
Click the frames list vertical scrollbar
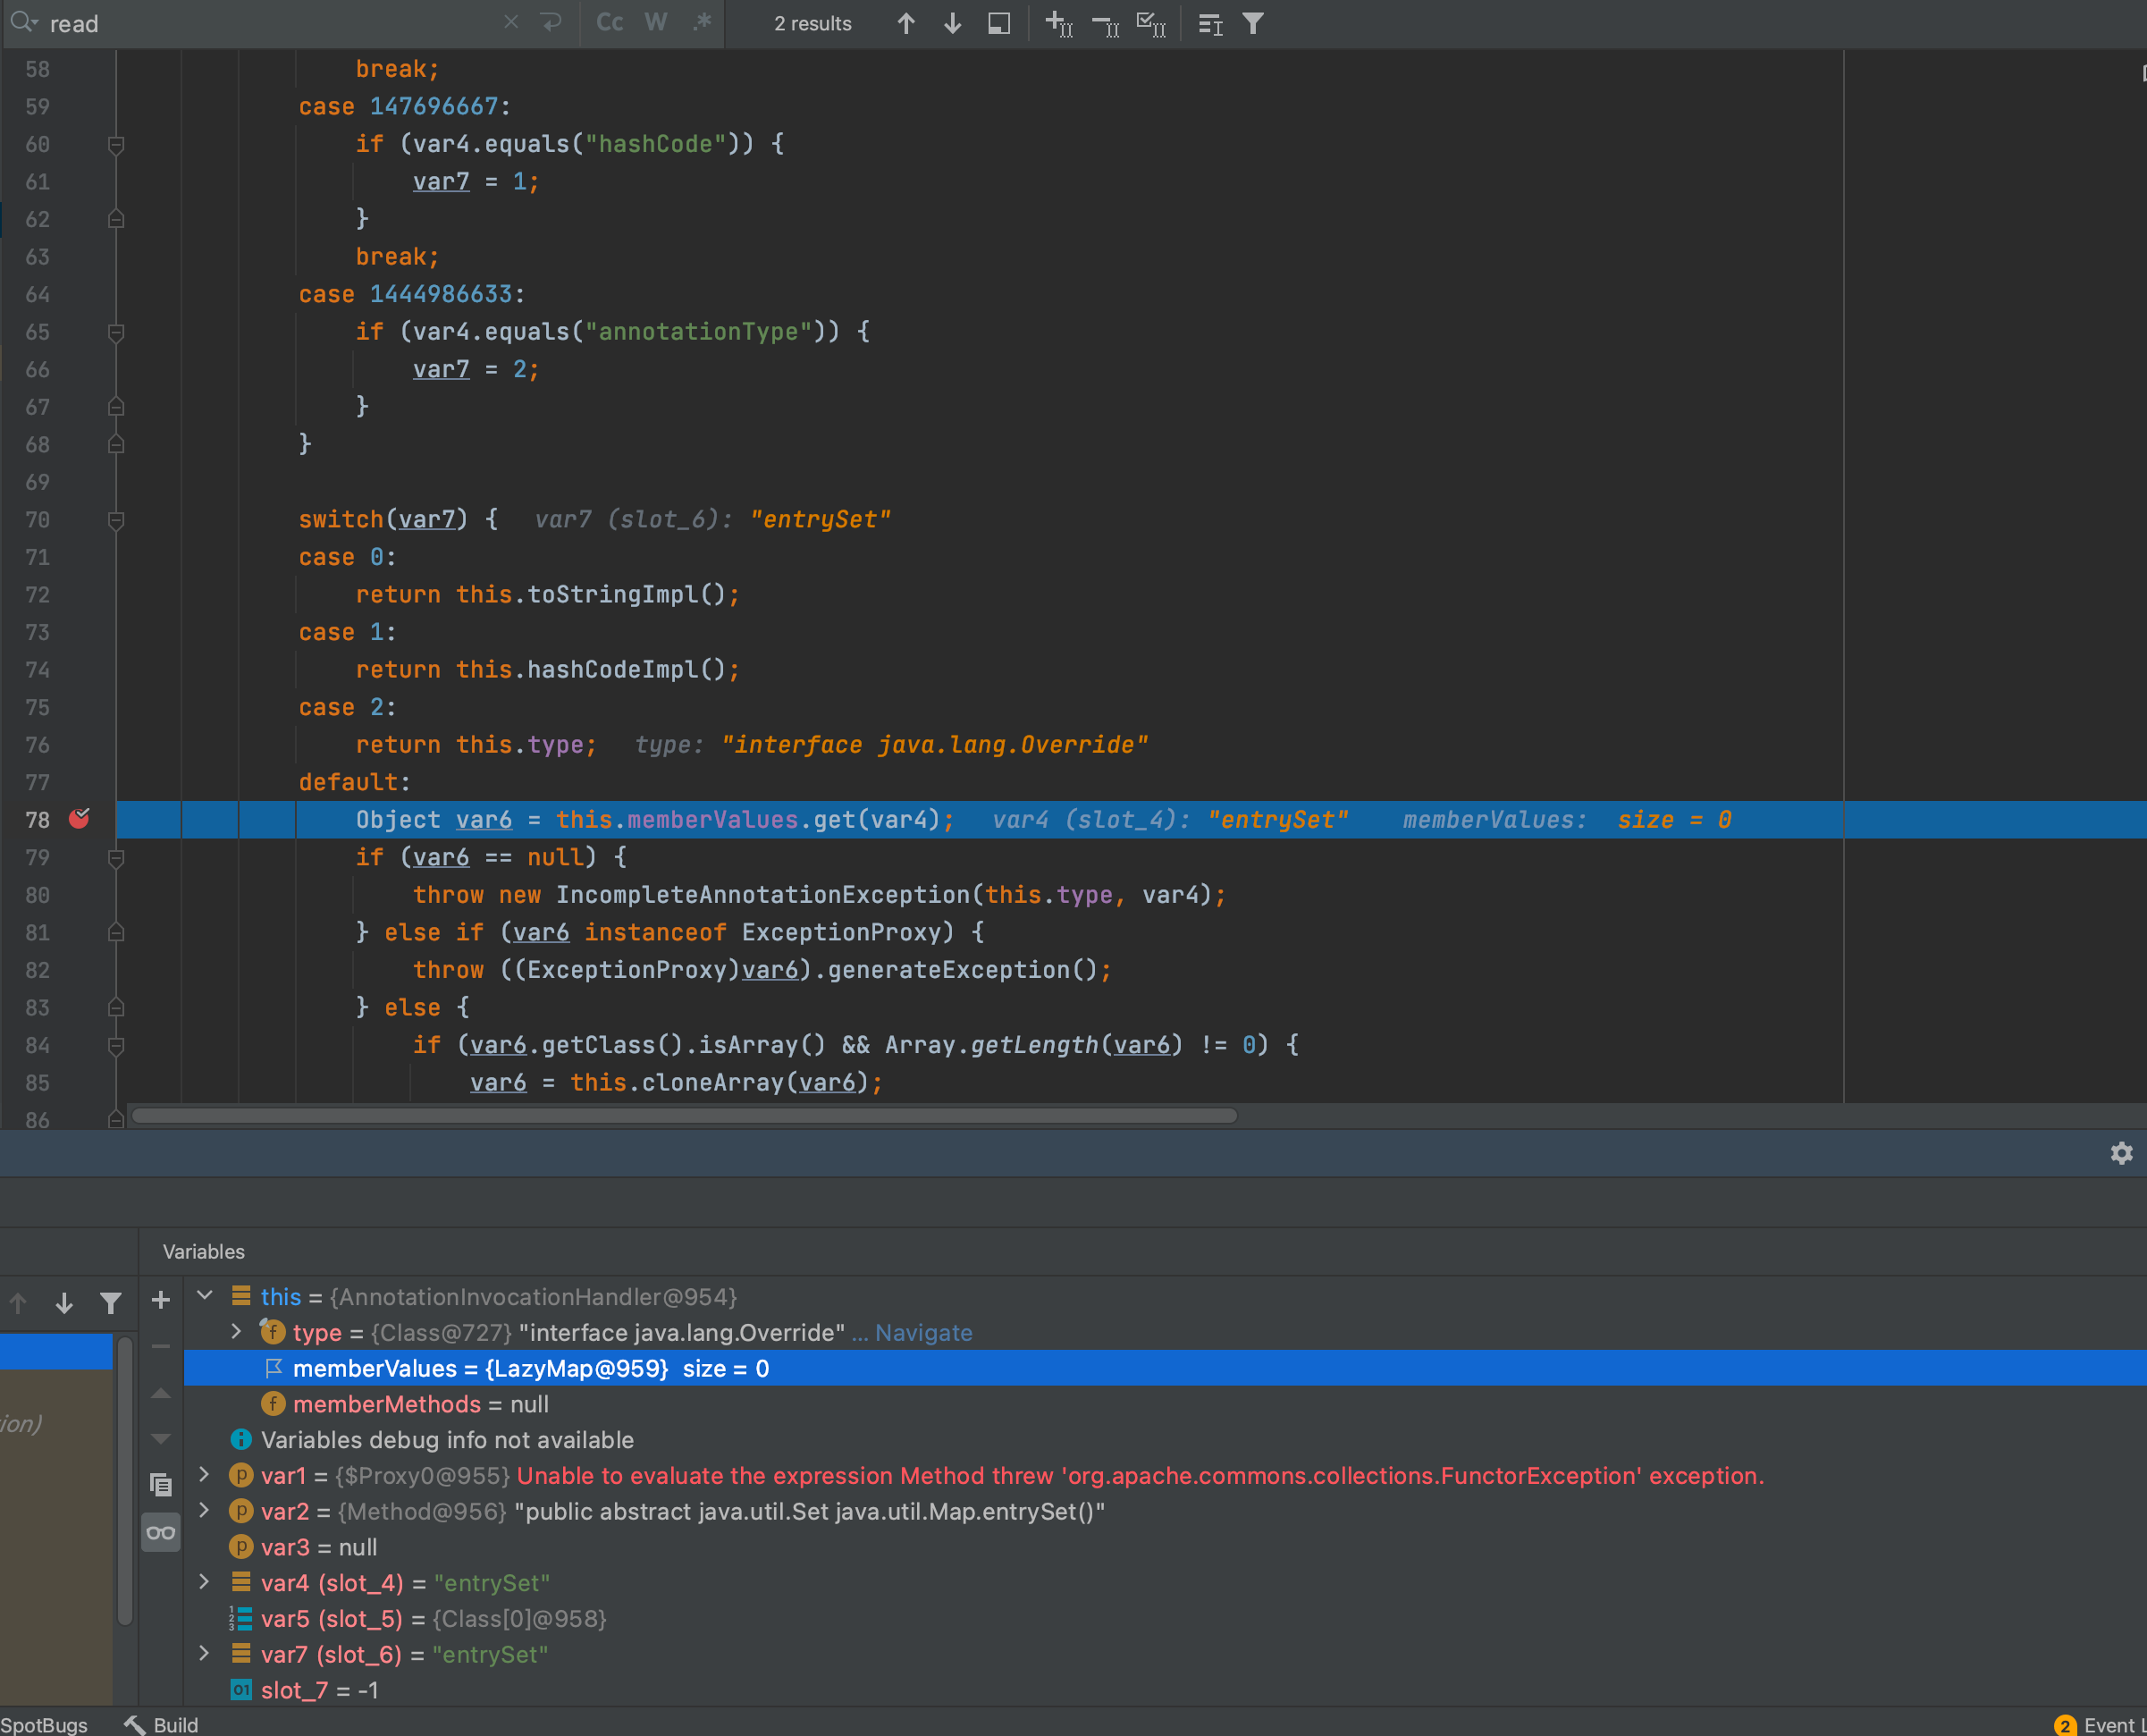tap(125, 1482)
